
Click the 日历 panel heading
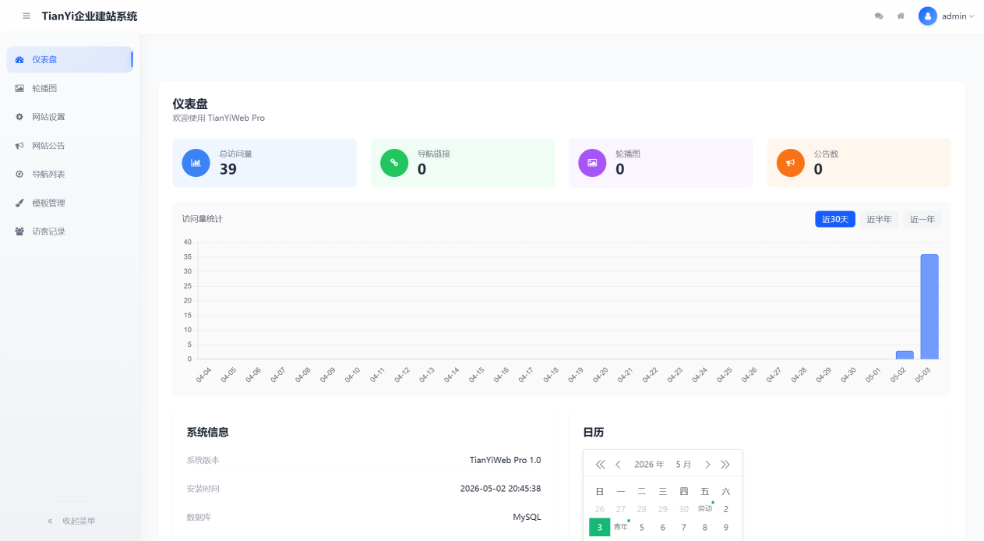(594, 432)
